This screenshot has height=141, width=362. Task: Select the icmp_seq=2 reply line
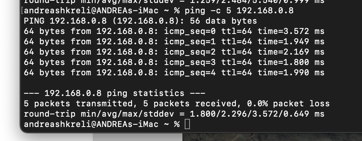(x=174, y=52)
